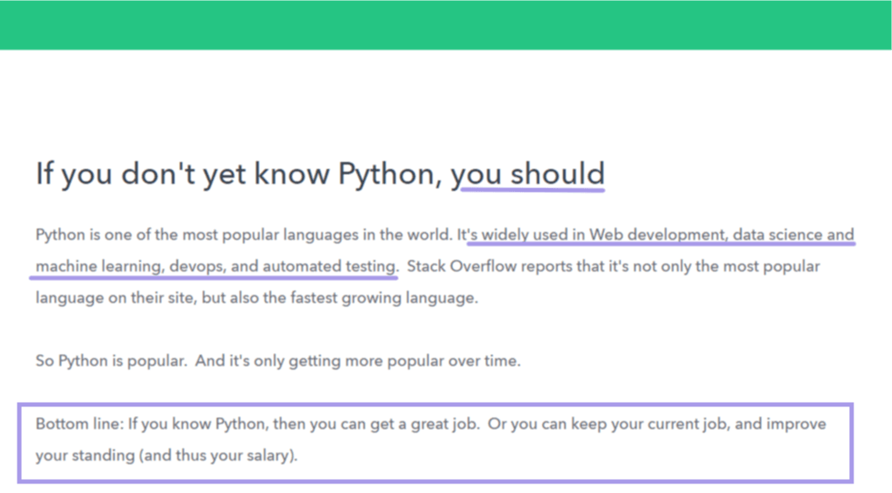Select the underlined "you should" heading text

[x=528, y=174]
